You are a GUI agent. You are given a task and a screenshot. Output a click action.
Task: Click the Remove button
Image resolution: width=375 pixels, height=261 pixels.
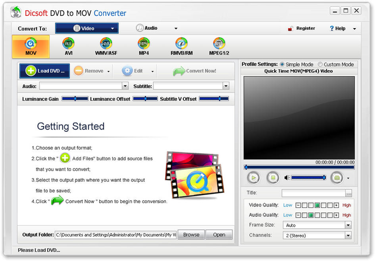pos(89,71)
